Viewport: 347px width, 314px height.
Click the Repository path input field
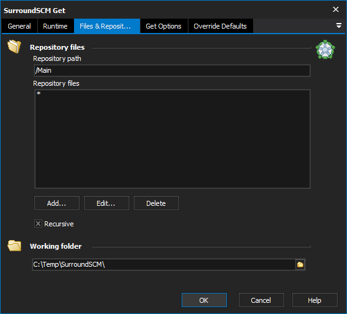[x=172, y=71]
